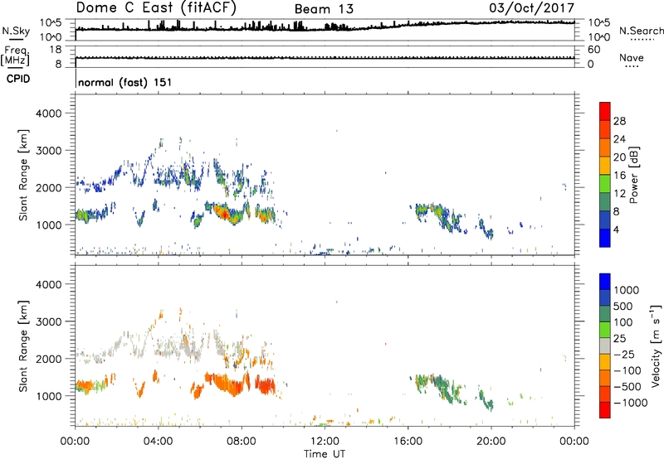Click the "12:00" time tick label
This screenshot has width=664, height=459.
pyautogui.click(x=325, y=442)
